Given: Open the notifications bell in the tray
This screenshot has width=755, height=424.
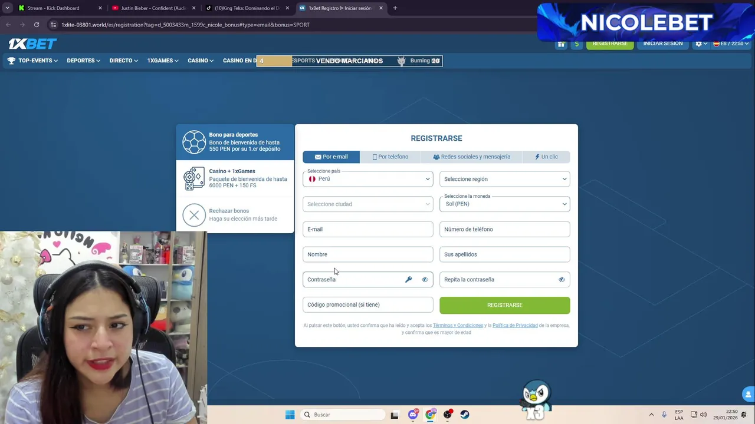Looking at the screenshot, I should 744,415.
